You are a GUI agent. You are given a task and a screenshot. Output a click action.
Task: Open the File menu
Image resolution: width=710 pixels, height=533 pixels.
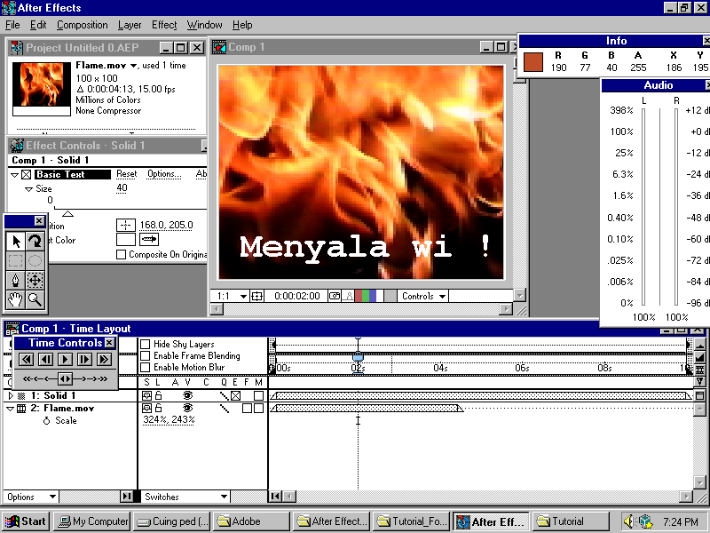click(12, 25)
